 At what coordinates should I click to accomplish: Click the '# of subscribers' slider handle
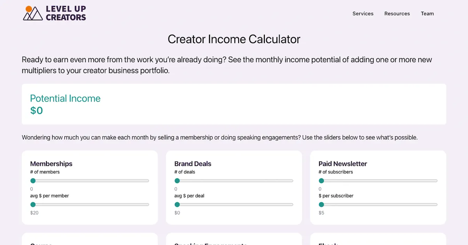coord(321,181)
